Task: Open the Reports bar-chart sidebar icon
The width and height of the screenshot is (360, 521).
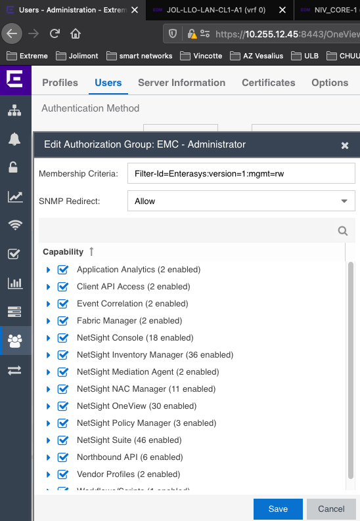Action: (15, 283)
